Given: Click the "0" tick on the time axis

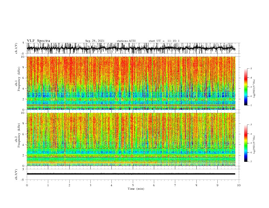Looking at the screenshot, I should [27, 185].
